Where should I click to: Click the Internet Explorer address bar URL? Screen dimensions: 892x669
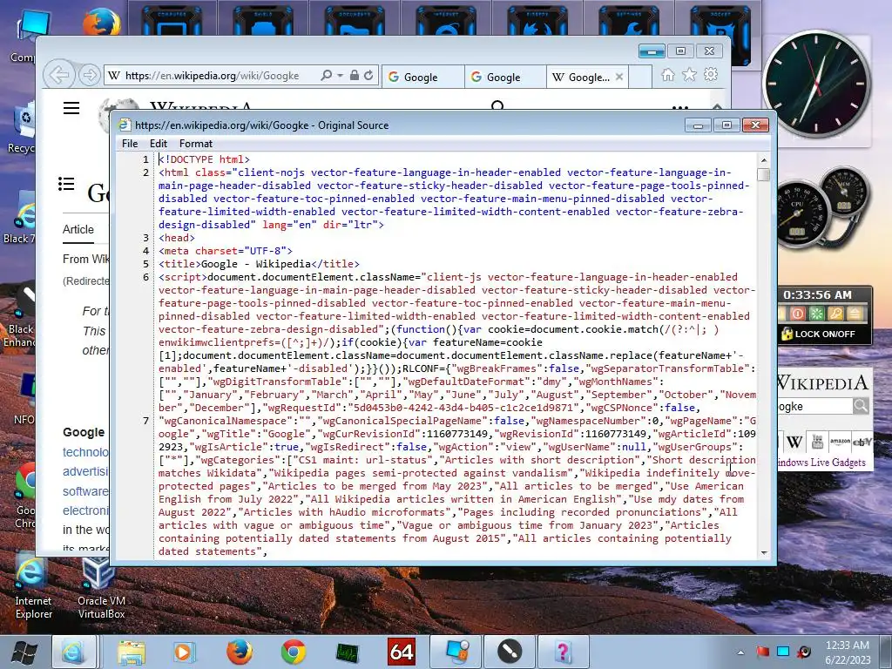[x=212, y=75]
